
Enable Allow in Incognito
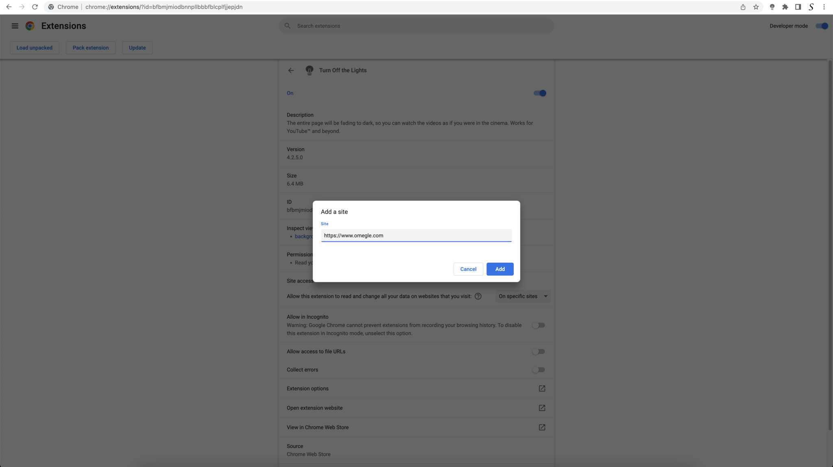pos(539,325)
